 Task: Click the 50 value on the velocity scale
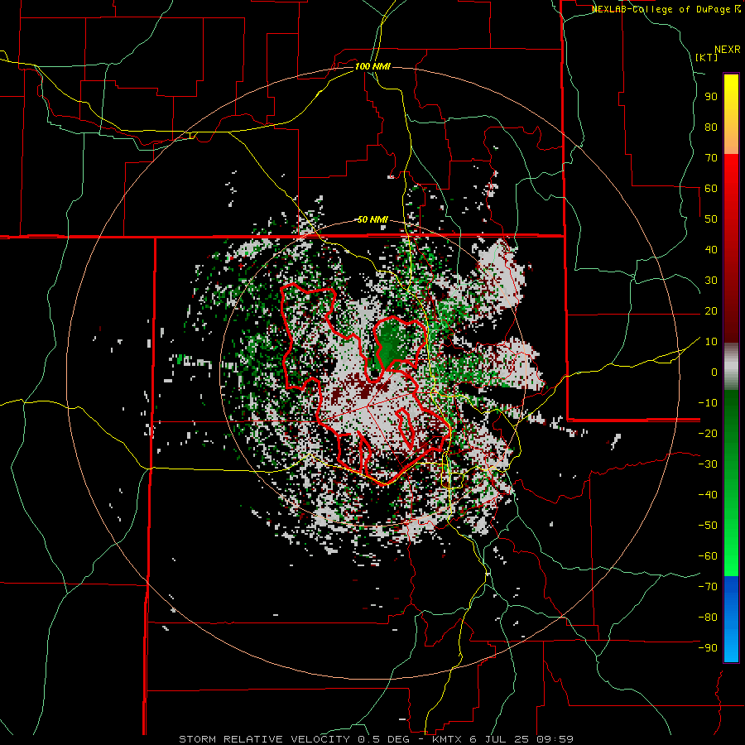click(x=711, y=219)
